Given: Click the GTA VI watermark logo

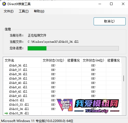Looking at the screenshot, I should (65, 105).
